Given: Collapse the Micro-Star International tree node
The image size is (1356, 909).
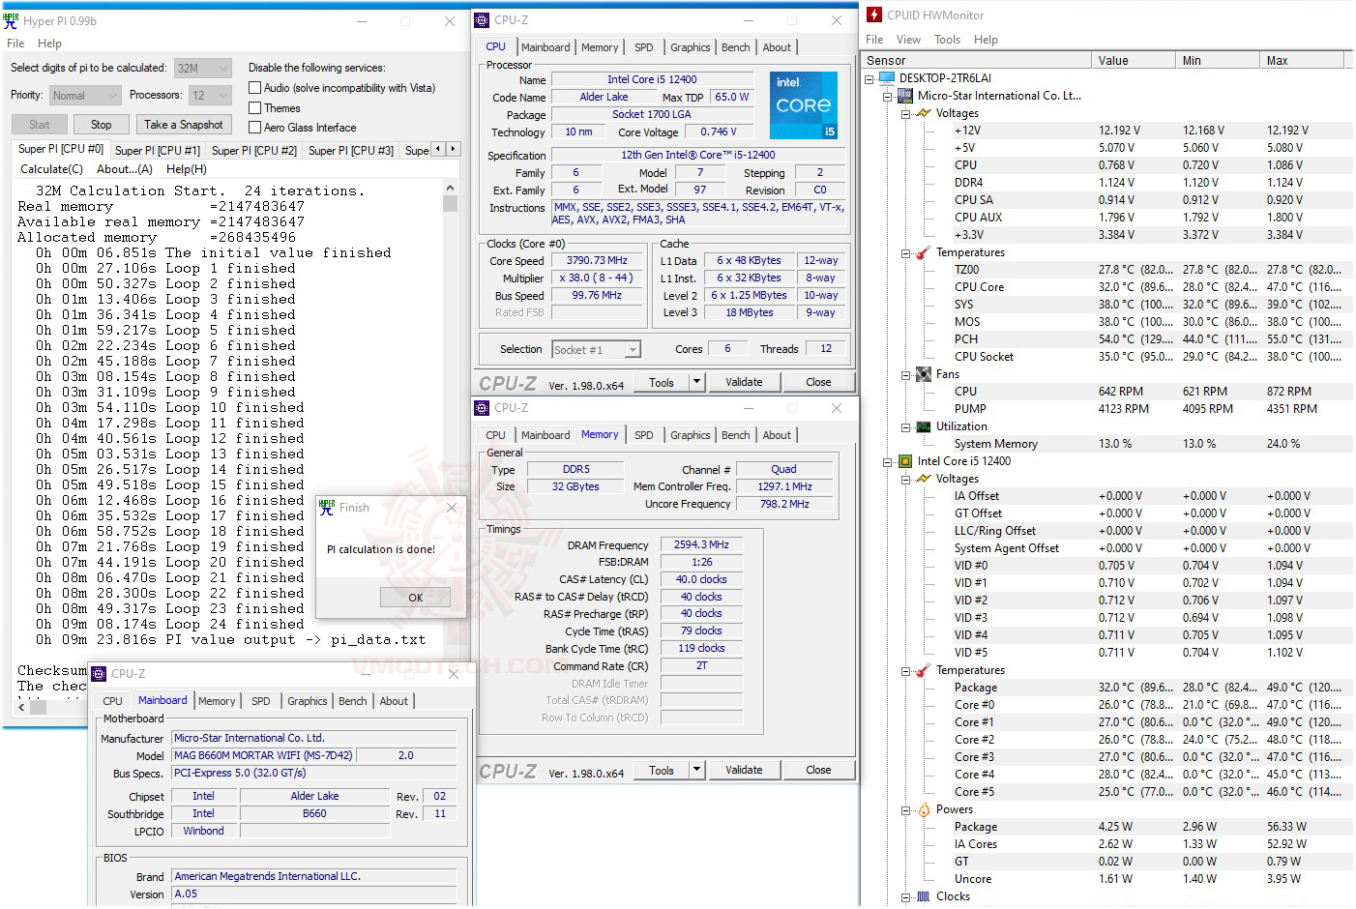Looking at the screenshot, I should (889, 96).
